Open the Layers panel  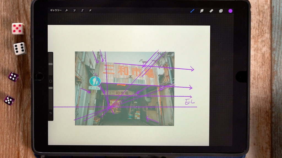(221, 11)
